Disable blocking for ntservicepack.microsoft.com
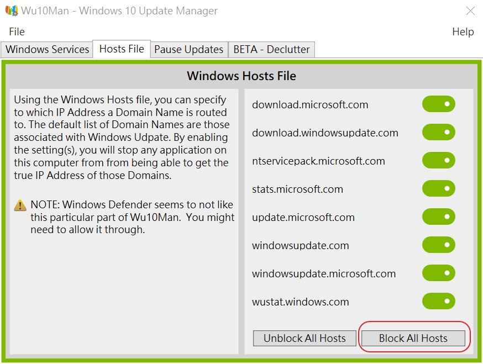This screenshot has width=483, height=364. click(439, 160)
